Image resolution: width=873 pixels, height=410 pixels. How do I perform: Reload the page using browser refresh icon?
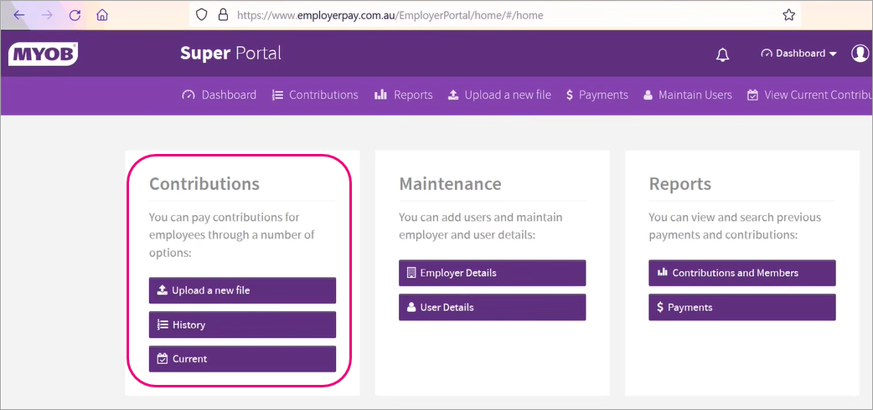click(75, 15)
